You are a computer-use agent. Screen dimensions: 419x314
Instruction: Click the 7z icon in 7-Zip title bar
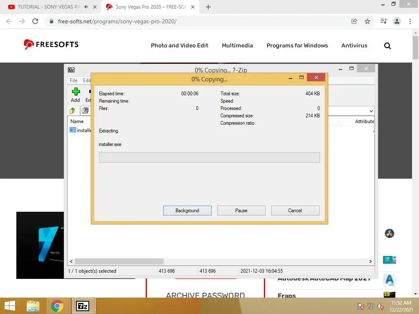(71, 70)
